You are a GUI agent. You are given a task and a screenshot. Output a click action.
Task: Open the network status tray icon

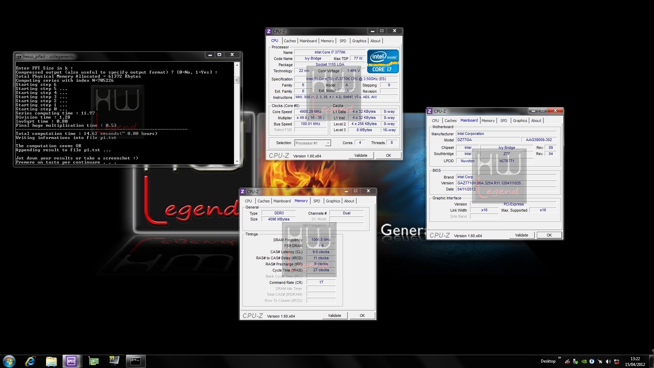pyautogui.click(x=617, y=362)
